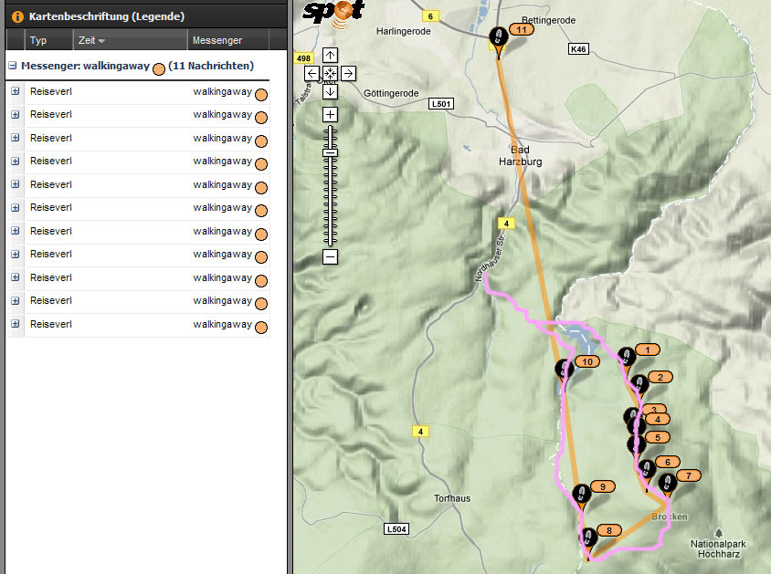This screenshot has height=574, width=771.
Task: Click the Typ column header
Action: [38, 40]
